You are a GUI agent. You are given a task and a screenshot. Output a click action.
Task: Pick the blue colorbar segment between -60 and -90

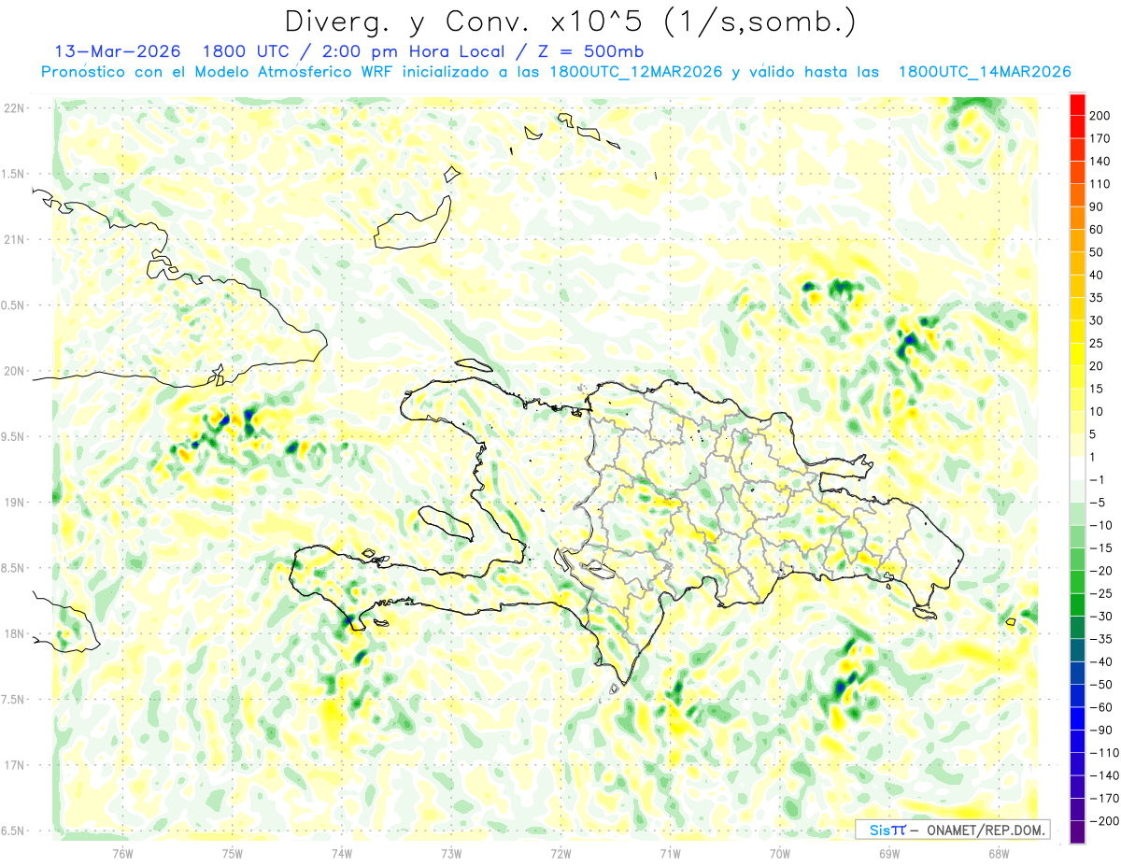pos(1077,719)
